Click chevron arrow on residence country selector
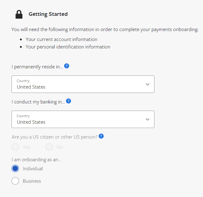The height and width of the screenshot is (197, 203). (x=148, y=84)
